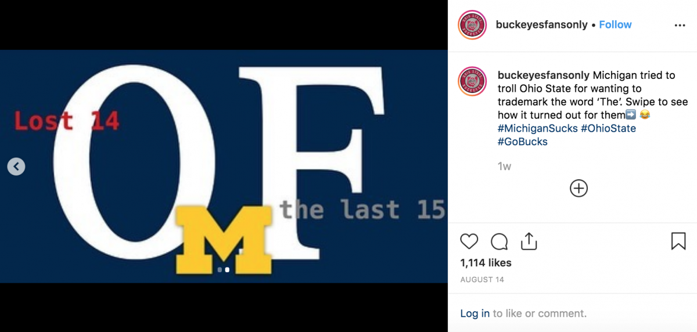This screenshot has height=332, width=697.
Task: Open buckeyesfansonly avatar in the post header
Action: click(x=472, y=25)
